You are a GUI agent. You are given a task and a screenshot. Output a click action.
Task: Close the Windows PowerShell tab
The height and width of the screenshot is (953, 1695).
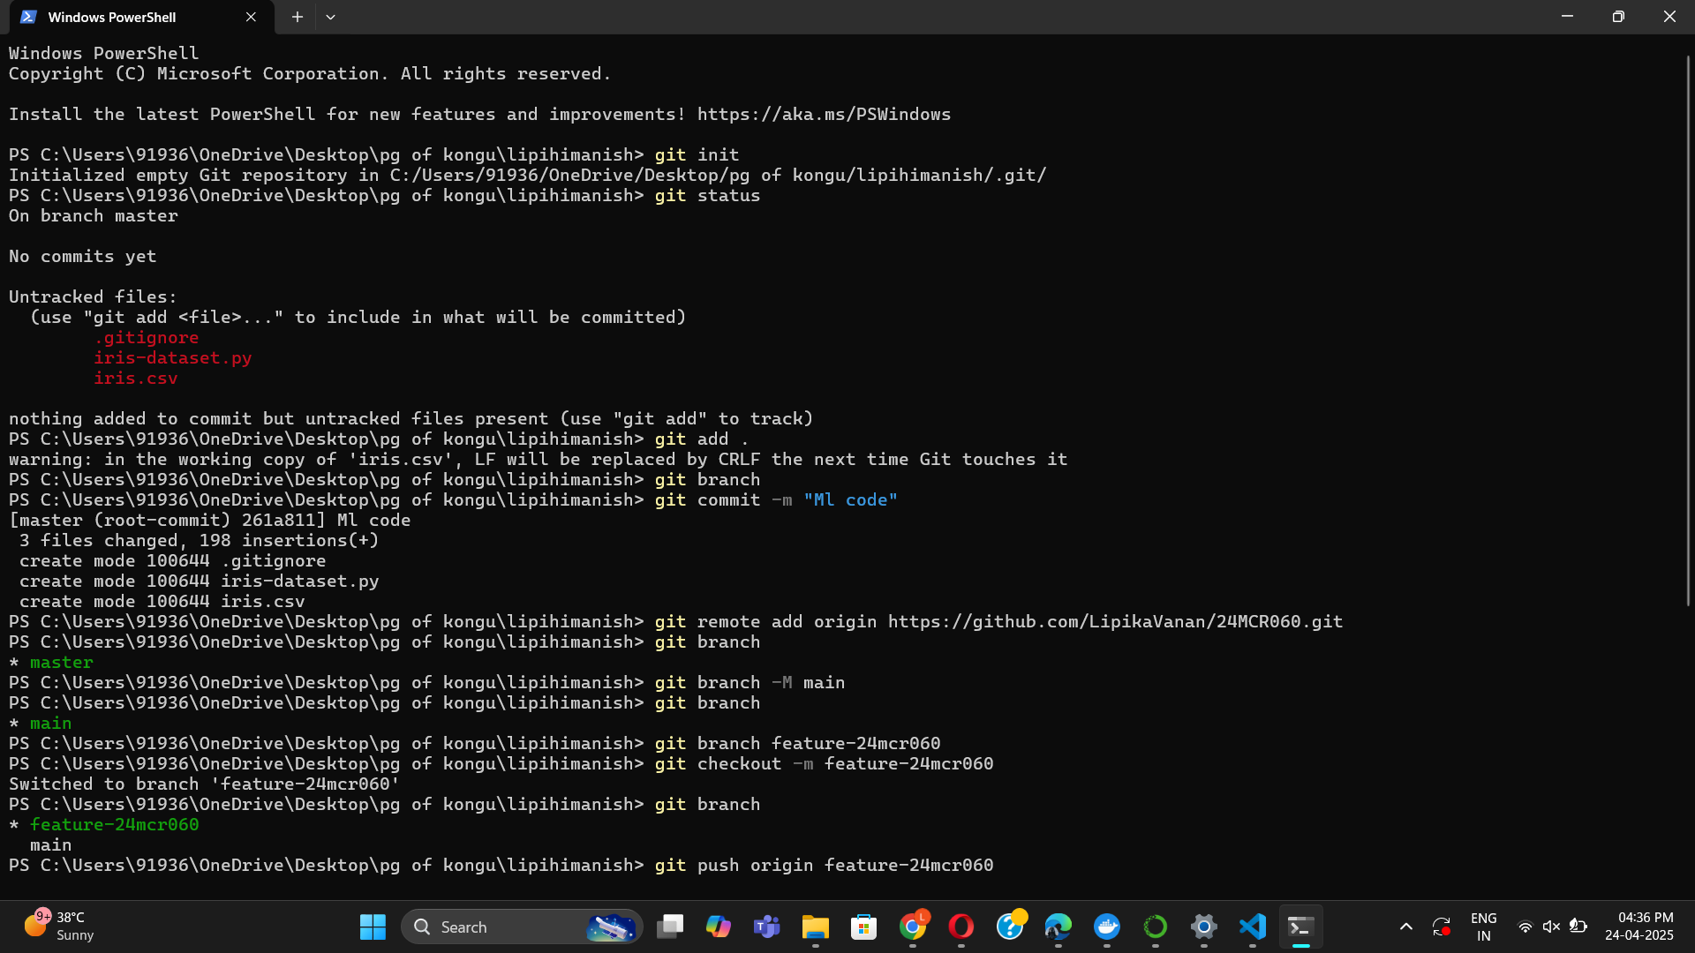pyautogui.click(x=251, y=17)
